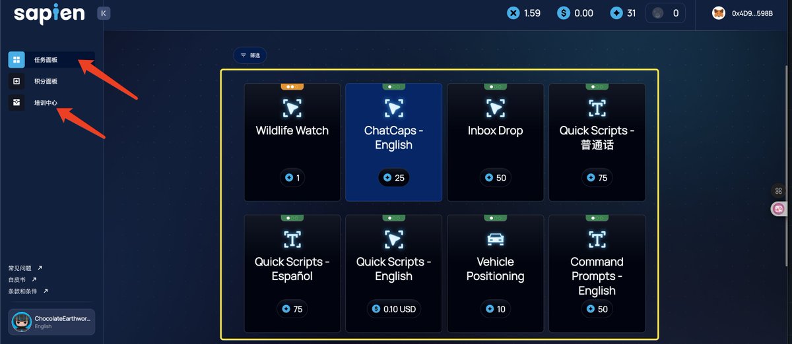Screen dimensions: 792x344
Task: Select 任务面板 in the sidebar
Action: [x=46, y=60]
